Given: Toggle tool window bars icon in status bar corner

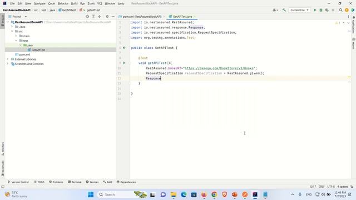Looking at the screenshot, I should [3, 187].
